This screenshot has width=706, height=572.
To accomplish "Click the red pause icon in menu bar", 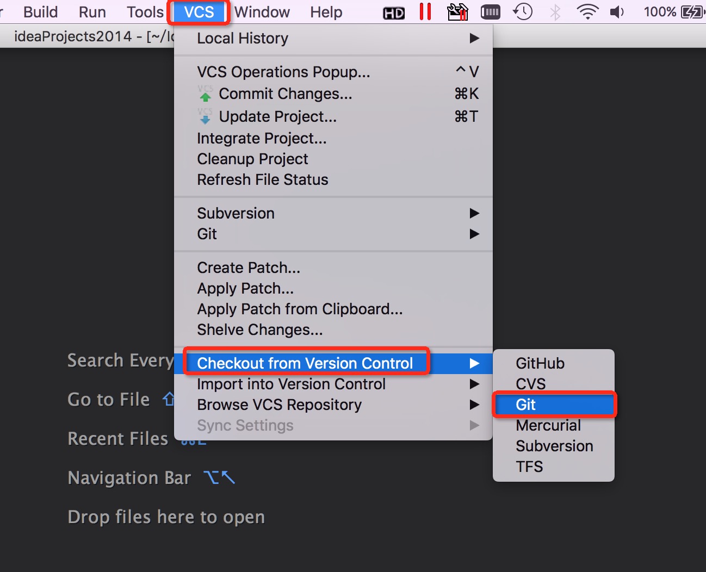I will click(425, 11).
